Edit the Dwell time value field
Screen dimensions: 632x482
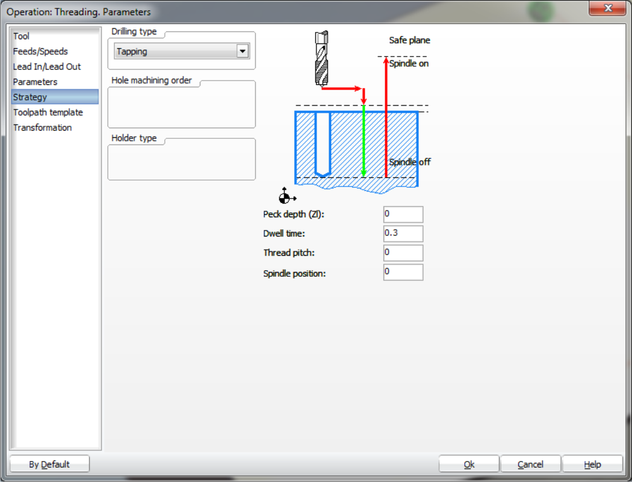403,233
